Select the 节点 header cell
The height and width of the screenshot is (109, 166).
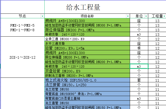23,16
